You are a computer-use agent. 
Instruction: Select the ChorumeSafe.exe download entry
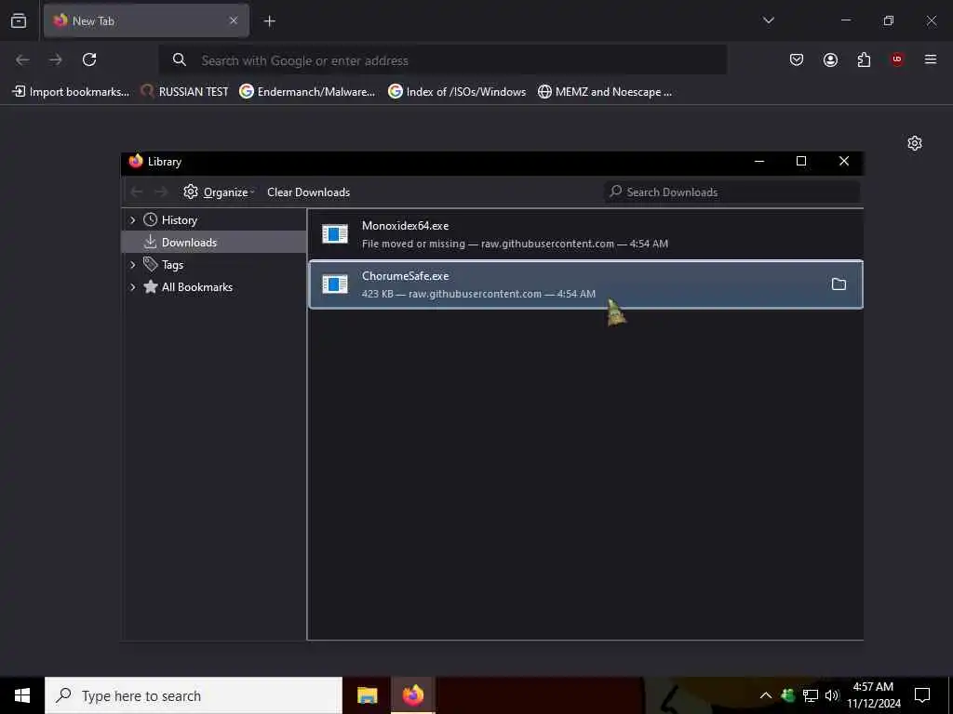pos(585,284)
